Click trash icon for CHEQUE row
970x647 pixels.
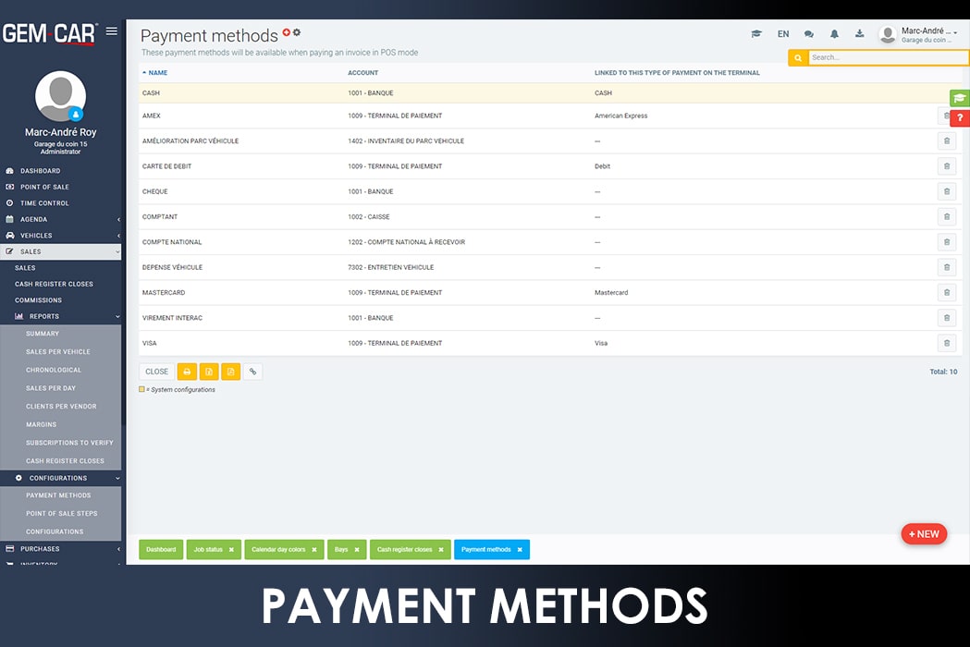pos(946,192)
